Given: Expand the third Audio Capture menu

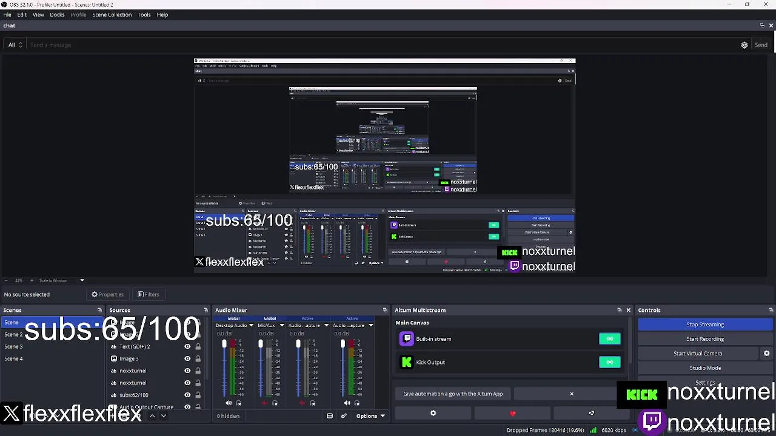Looking at the screenshot, I should click(x=326, y=325).
